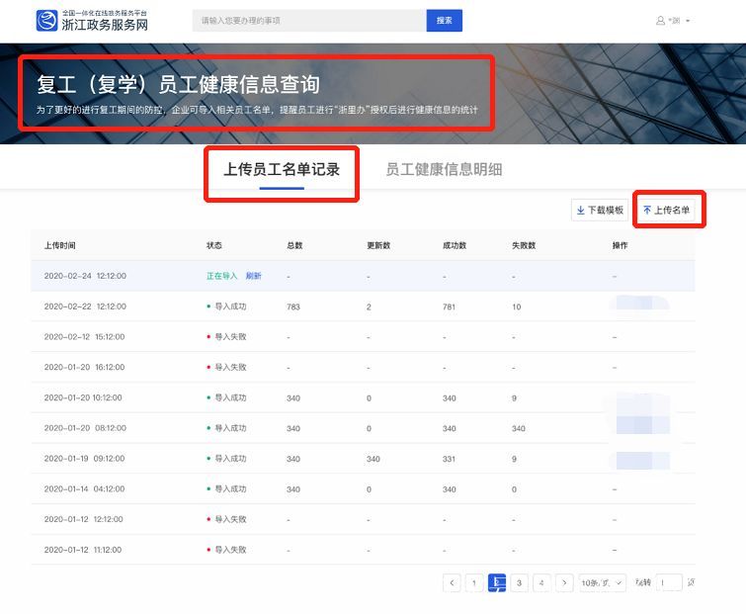Select the 2020-02-24 12:12:00 row timestamp
Screen dimensions: 746x614
[x=85, y=276]
